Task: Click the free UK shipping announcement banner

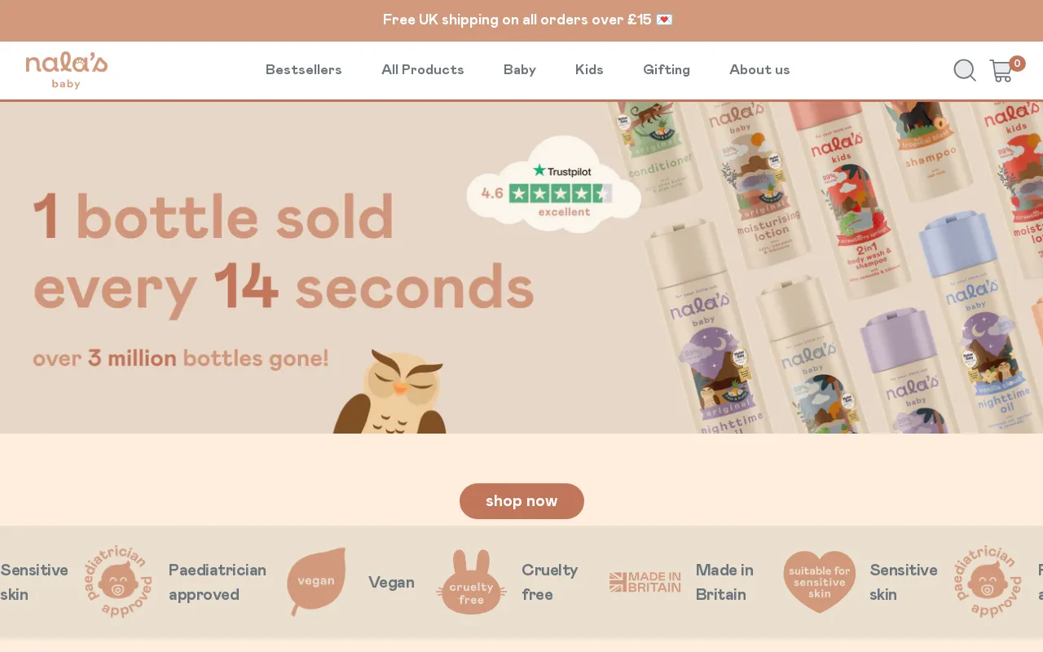Action: point(521,20)
